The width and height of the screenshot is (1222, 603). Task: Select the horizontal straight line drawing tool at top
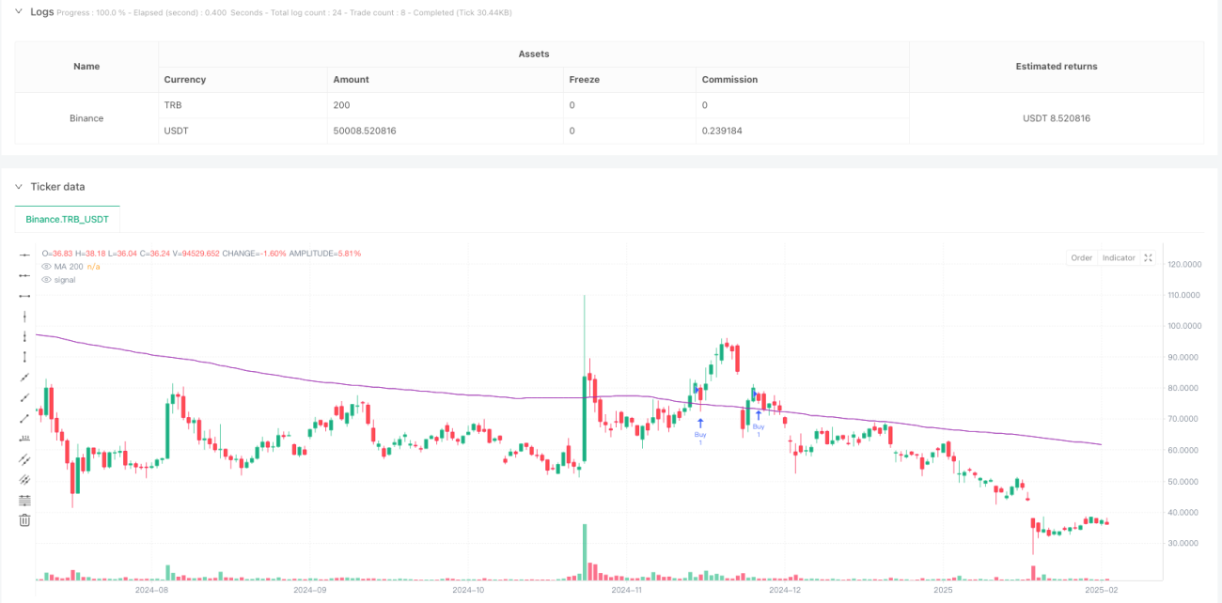pos(24,255)
